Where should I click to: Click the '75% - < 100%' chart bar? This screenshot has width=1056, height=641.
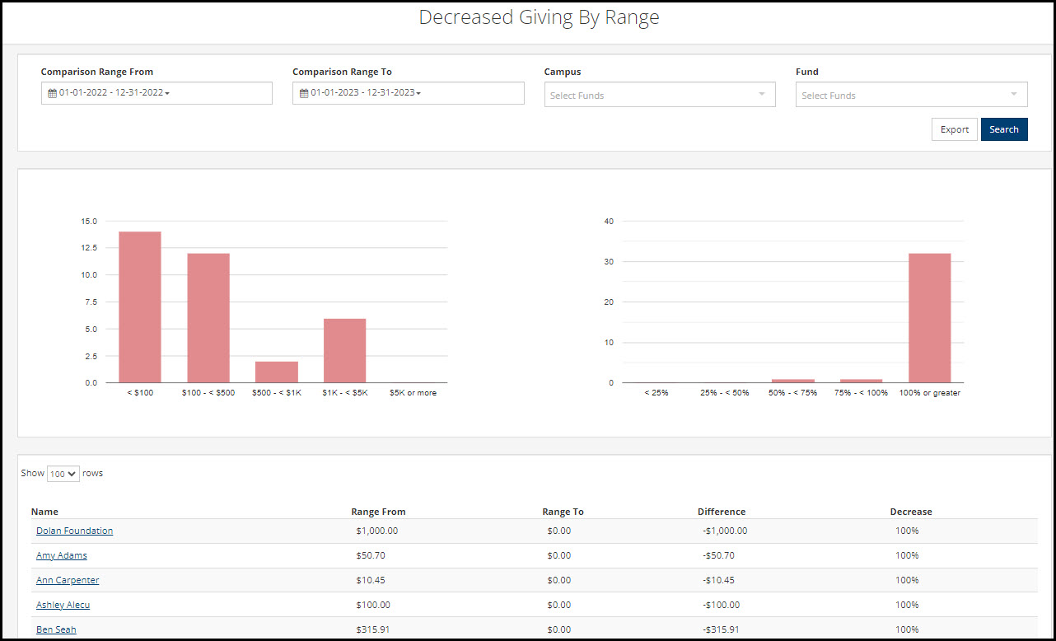pyautogui.click(x=862, y=381)
